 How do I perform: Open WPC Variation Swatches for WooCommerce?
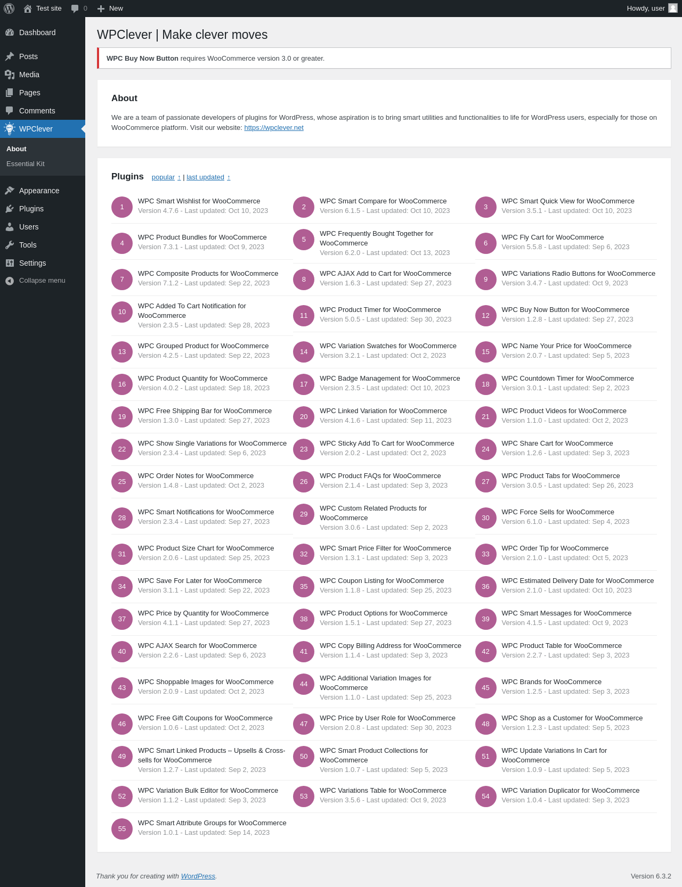click(388, 346)
